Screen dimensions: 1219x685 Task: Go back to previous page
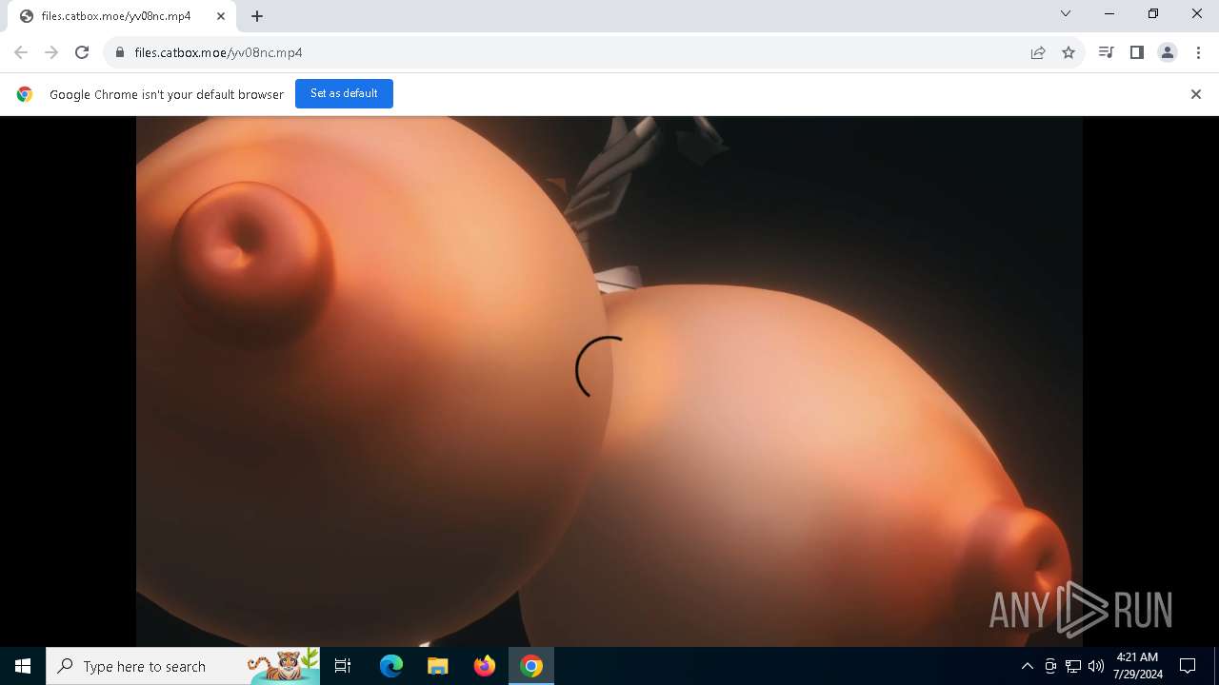click(21, 52)
